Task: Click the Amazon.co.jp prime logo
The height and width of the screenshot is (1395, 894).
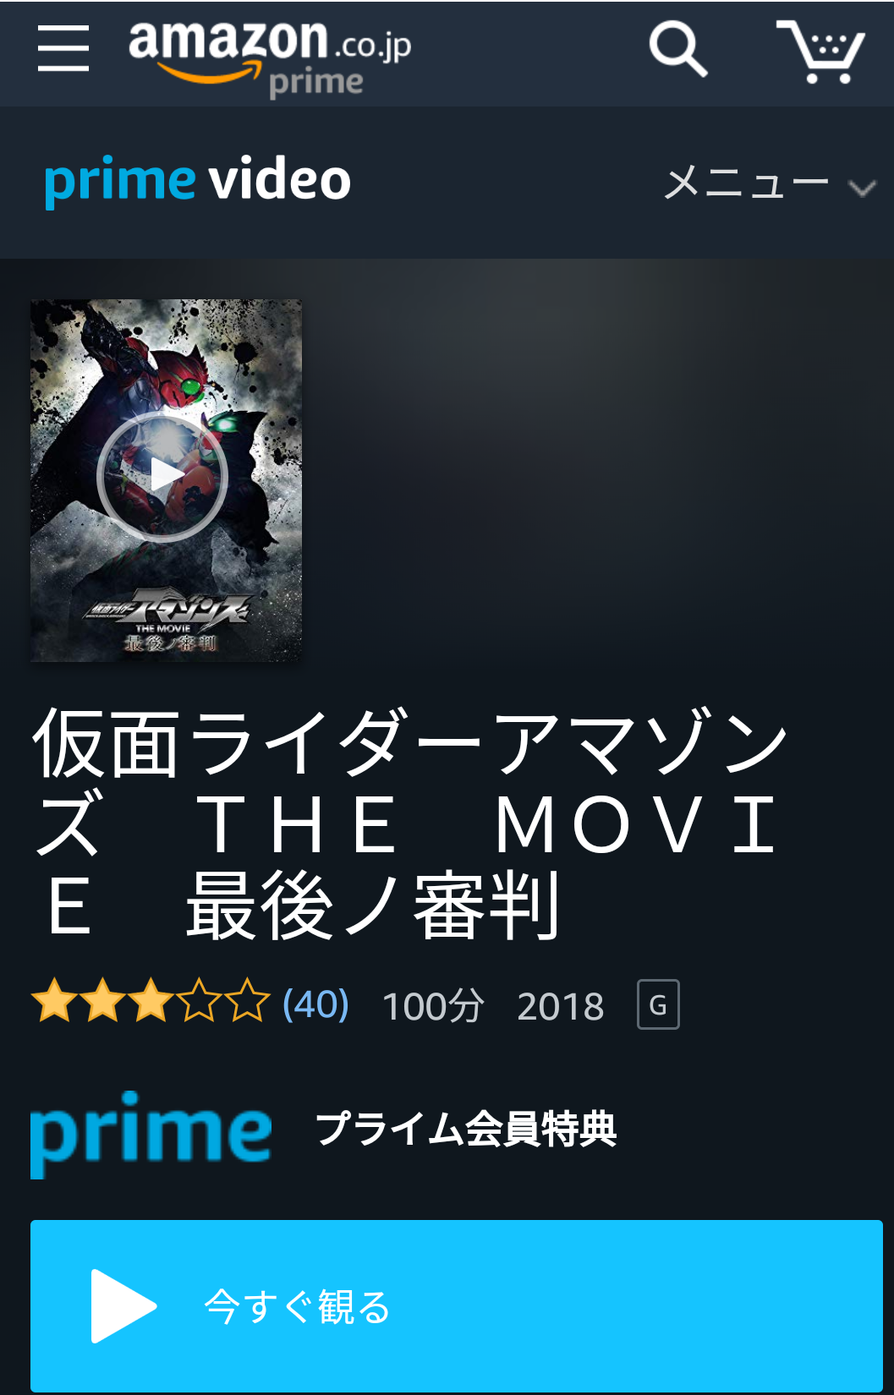Action: pyautogui.click(x=270, y=56)
